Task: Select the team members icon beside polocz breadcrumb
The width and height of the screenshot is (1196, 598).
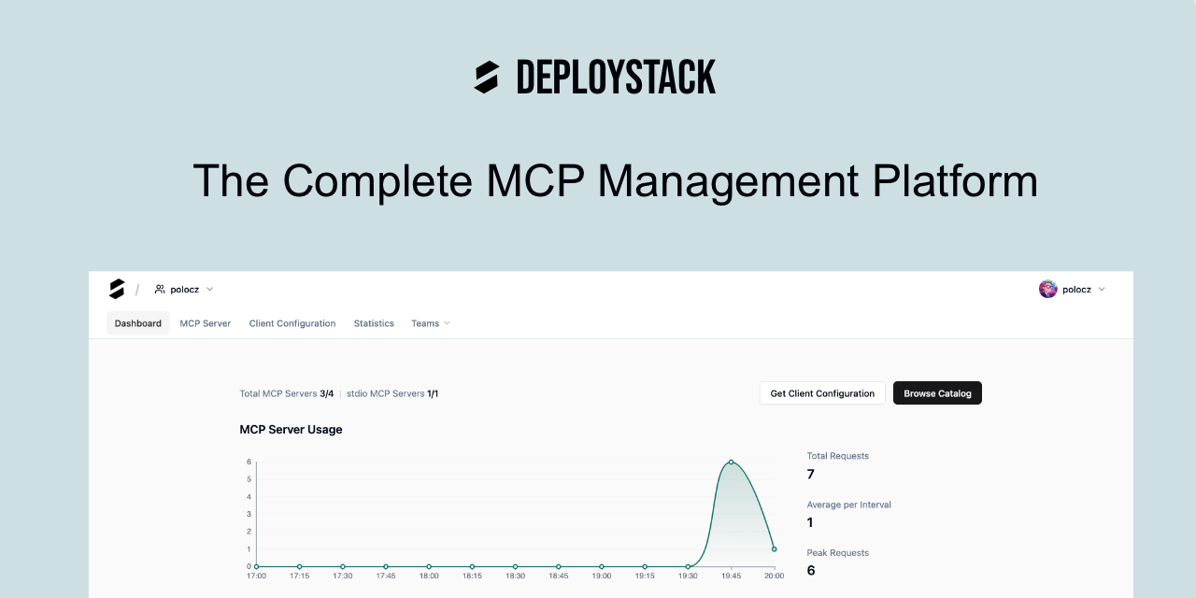Action: click(158, 289)
